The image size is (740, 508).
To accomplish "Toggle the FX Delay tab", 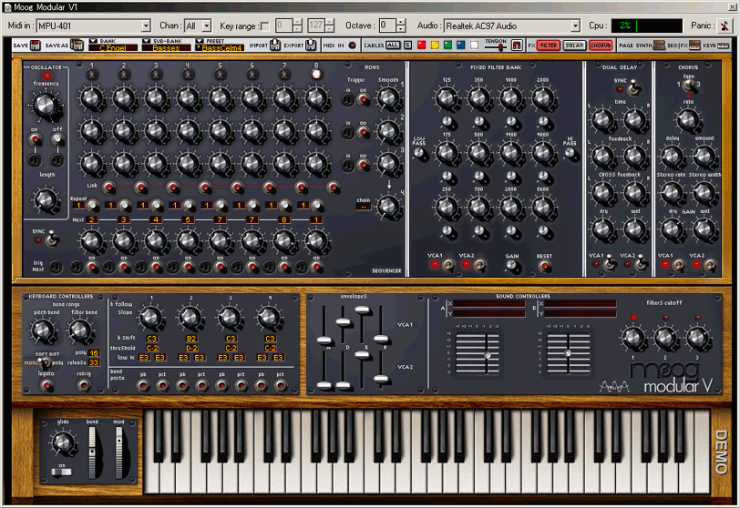I will (574, 46).
